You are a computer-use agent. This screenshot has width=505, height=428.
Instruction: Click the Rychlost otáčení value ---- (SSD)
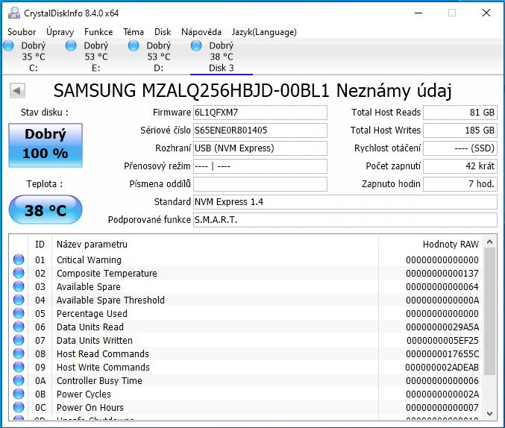460,148
